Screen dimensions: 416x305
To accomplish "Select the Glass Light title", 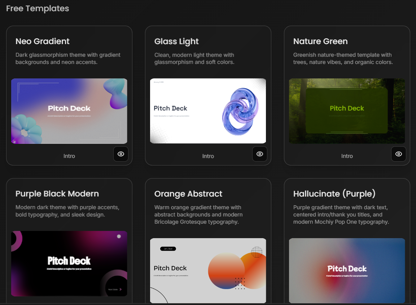I will click(x=176, y=42).
